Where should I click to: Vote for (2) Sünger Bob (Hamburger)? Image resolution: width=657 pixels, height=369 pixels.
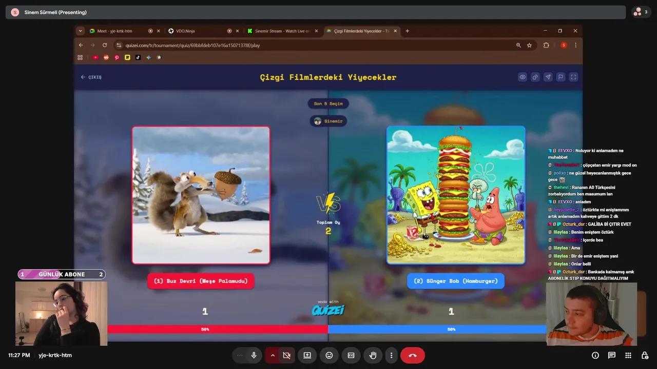tap(456, 281)
